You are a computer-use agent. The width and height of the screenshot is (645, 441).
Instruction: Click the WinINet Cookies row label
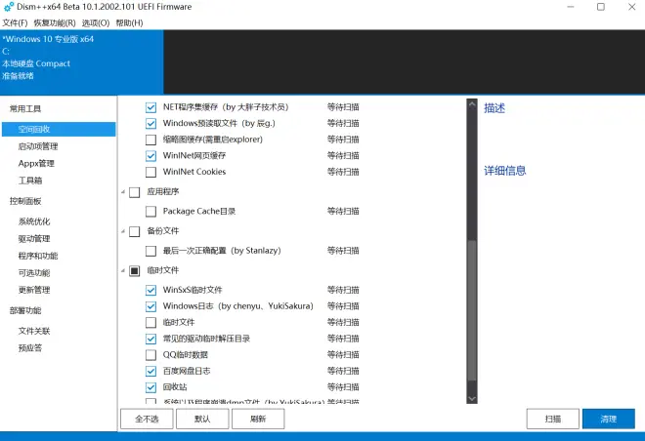(x=194, y=172)
